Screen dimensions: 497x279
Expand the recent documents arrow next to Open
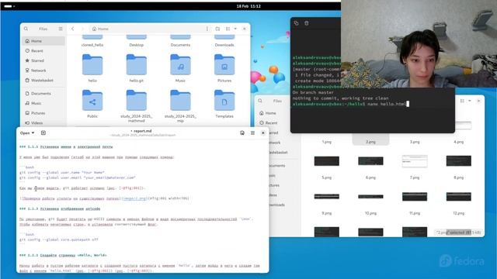pyautogui.click(x=33, y=133)
